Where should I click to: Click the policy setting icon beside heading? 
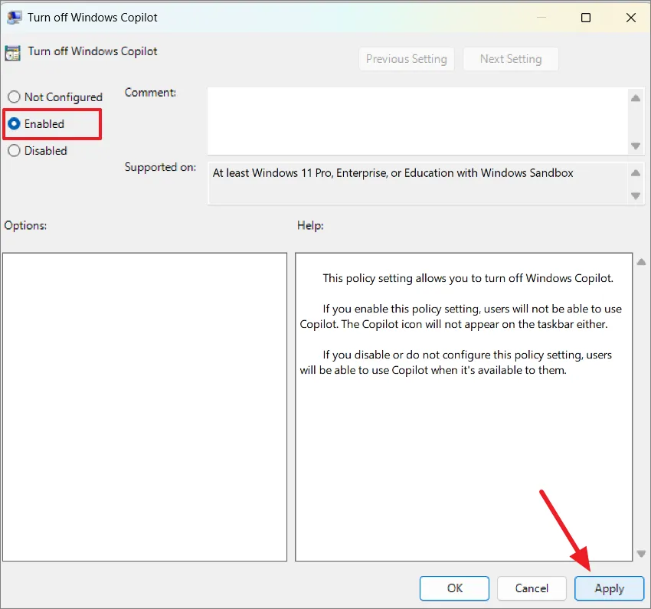click(x=12, y=53)
